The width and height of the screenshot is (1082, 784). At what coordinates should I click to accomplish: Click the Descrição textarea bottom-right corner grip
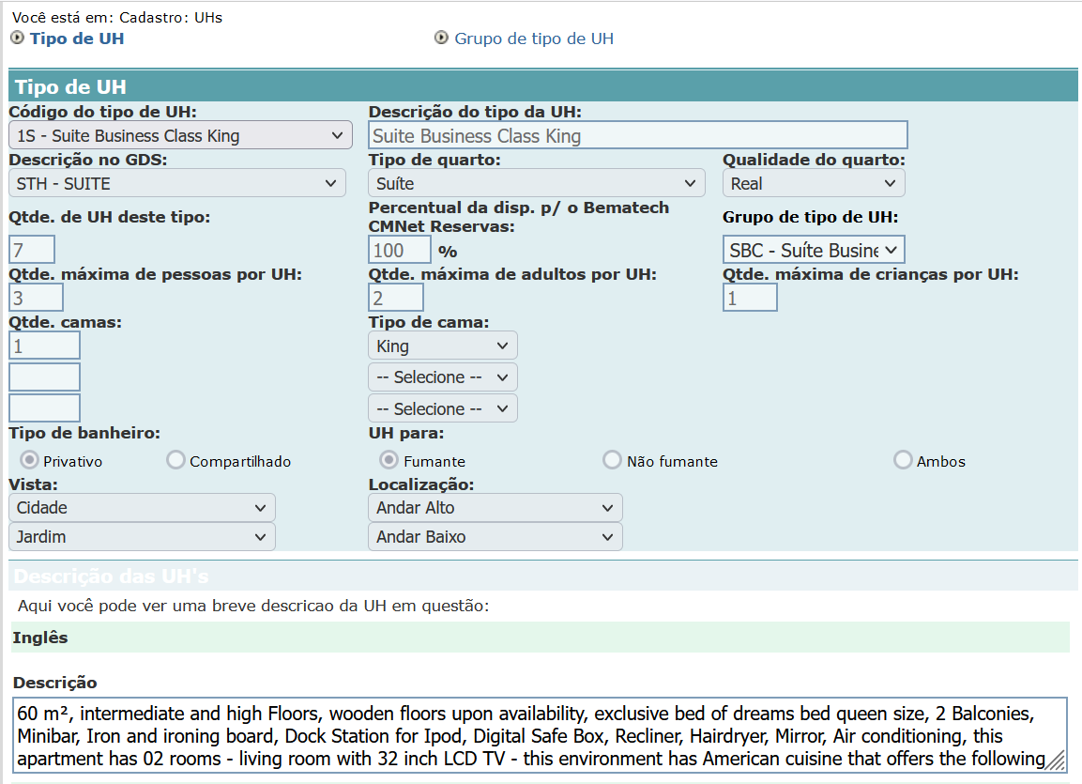coord(1056,761)
